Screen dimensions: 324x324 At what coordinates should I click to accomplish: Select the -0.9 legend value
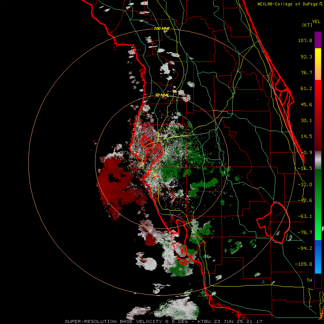pyautogui.click(x=306, y=153)
